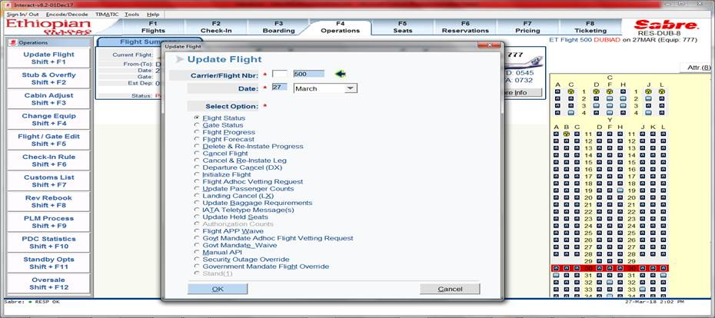Select economy seat 11A

tap(556, 134)
